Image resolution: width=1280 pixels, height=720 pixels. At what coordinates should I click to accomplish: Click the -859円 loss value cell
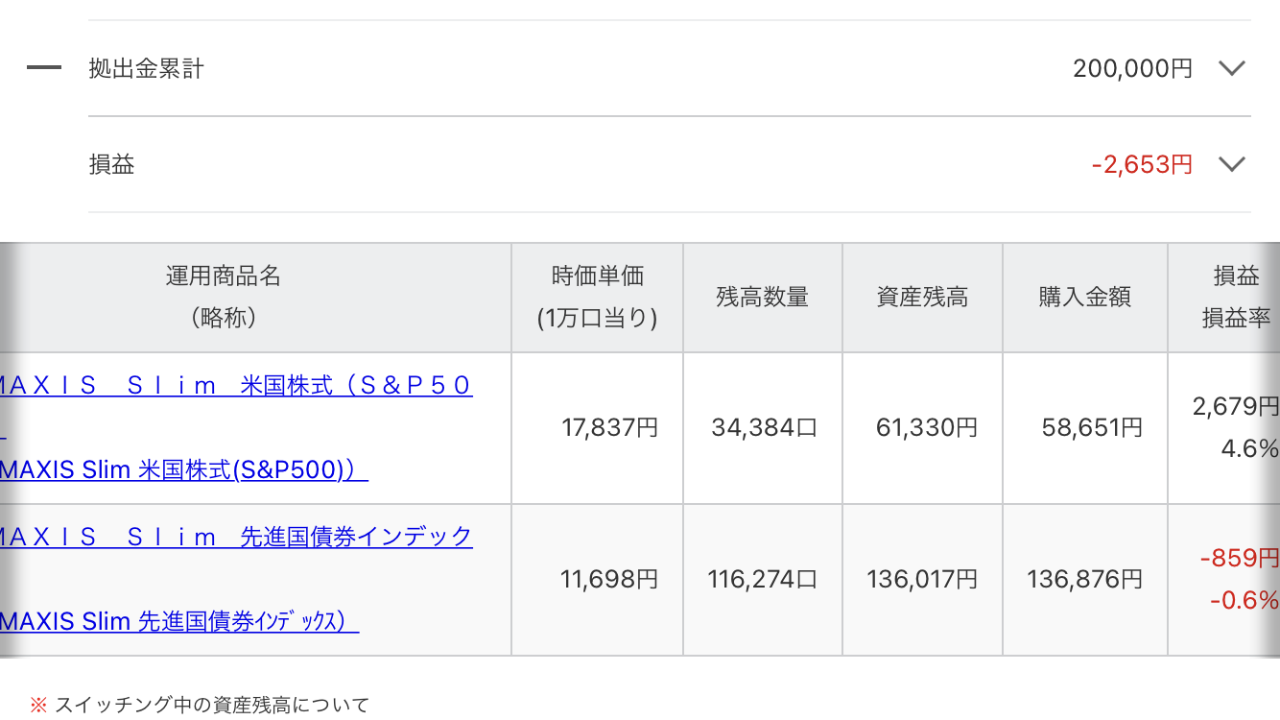1239,558
